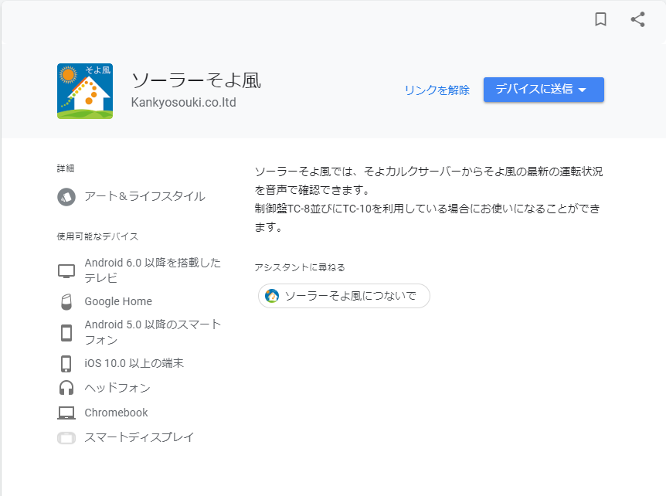Image resolution: width=666 pixels, height=496 pixels.
Task: Click the スマートディスプレイ text label
Action: click(x=139, y=437)
